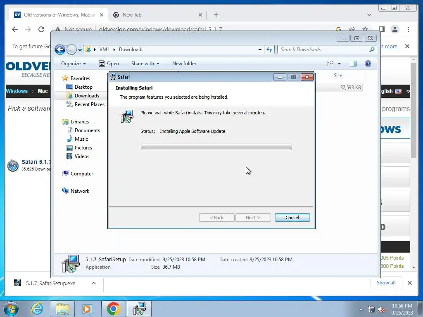Click Cancel in the Safari installer
Screen dimensions: 423x317
coord(292,218)
